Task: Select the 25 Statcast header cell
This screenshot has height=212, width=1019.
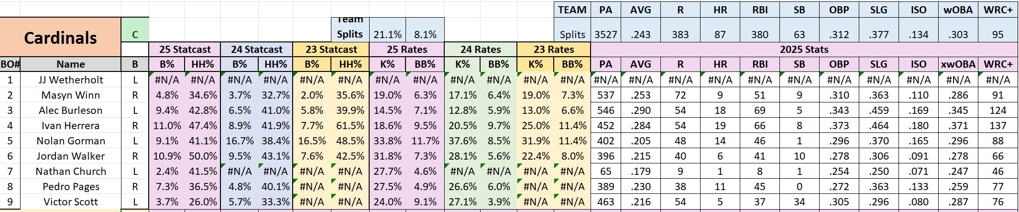Action: pyautogui.click(x=185, y=50)
